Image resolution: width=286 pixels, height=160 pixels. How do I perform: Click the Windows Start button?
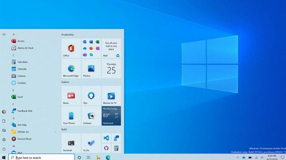[3, 157]
